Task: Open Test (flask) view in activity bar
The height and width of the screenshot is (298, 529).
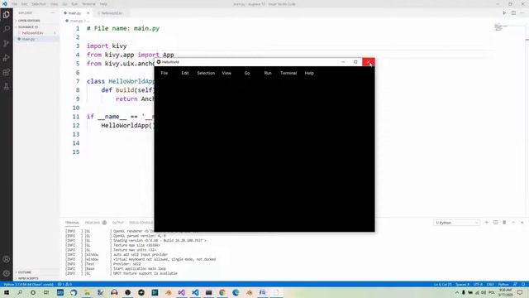Action: (6, 87)
